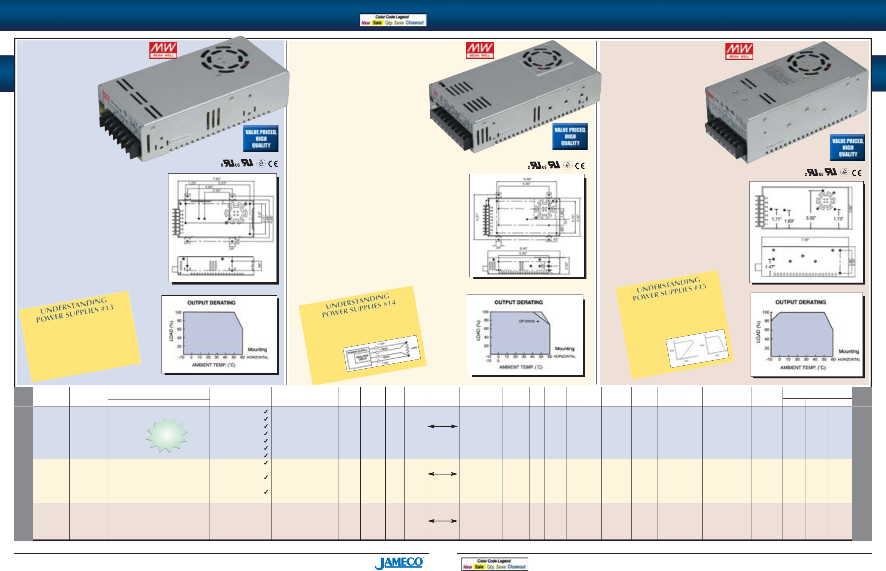This screenshot has height=571, width=886.
Task: Click the Output Derating chart in the blue panel
Action: [219, 334]
